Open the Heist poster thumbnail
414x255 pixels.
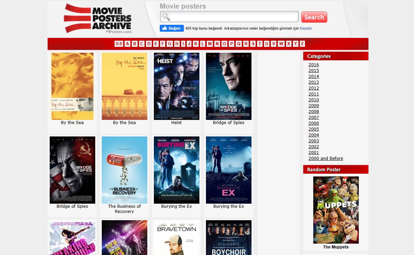click(177, 86)
